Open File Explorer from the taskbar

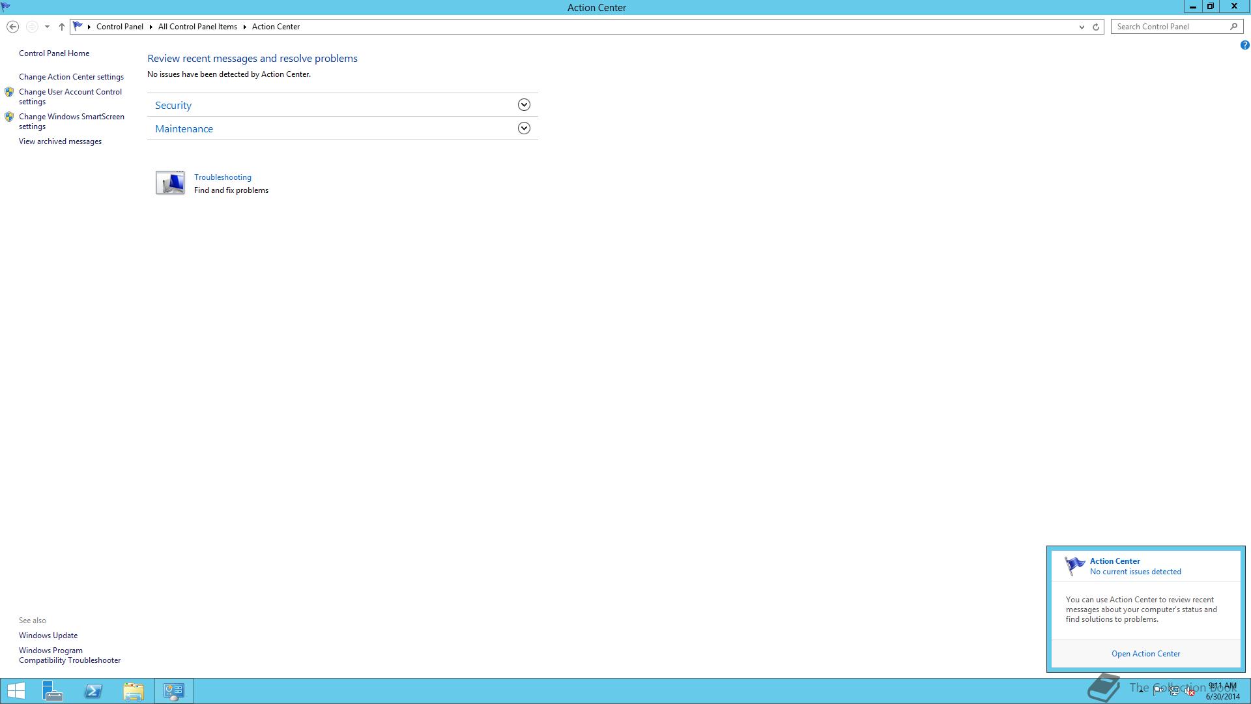click(134, 691)
